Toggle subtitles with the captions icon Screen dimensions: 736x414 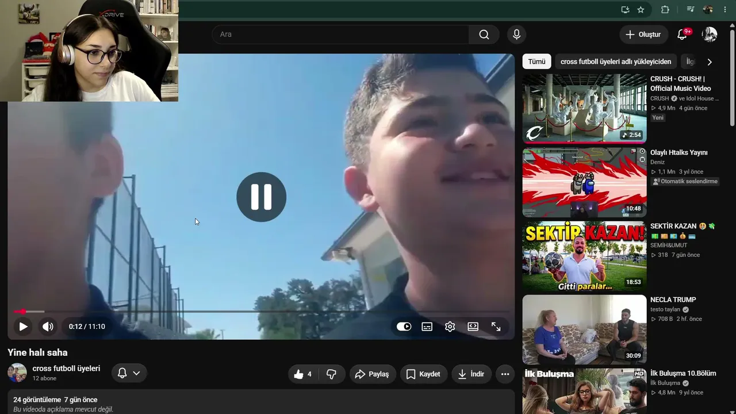[x=427, y=327]
